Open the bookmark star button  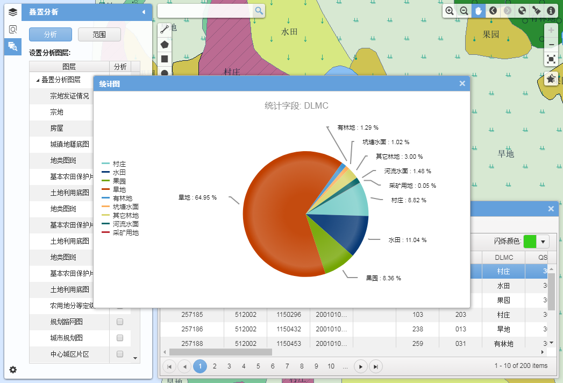click(x=551, y=79)
